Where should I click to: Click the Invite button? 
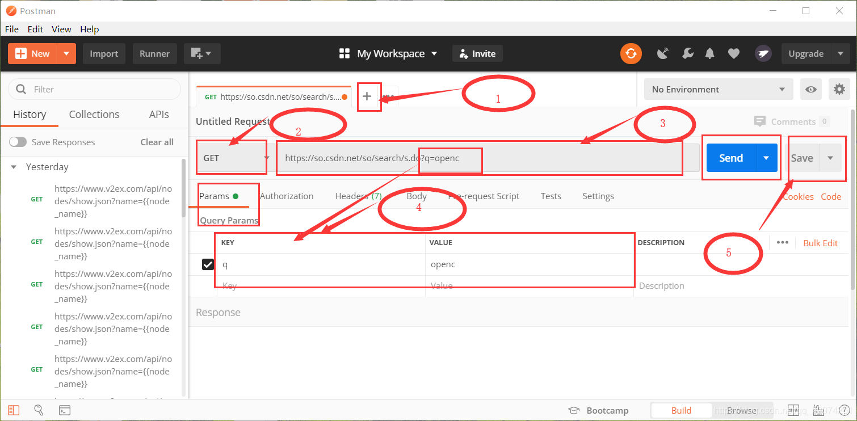pyautogui.click(x=477, y=54)
